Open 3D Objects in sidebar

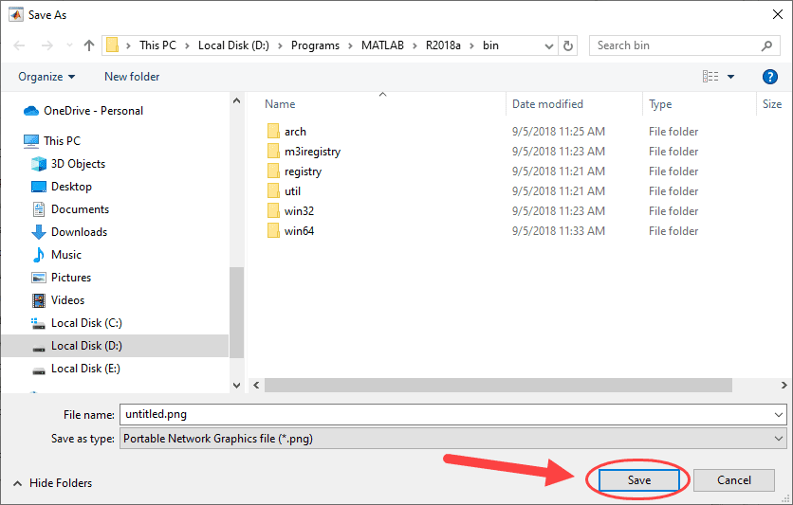(x=78, y=164)
